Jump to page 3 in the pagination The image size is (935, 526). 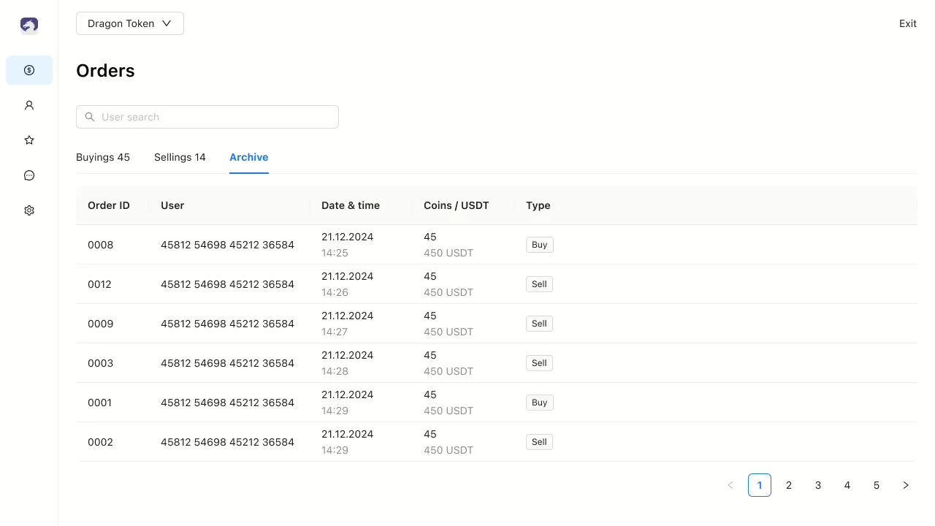818,485
